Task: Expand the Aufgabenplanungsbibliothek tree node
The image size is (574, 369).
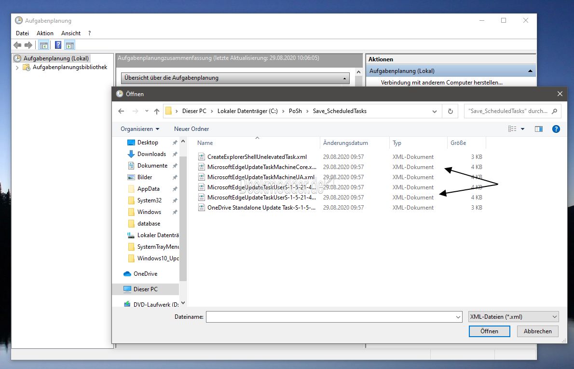Action: [x=17, y=68]
